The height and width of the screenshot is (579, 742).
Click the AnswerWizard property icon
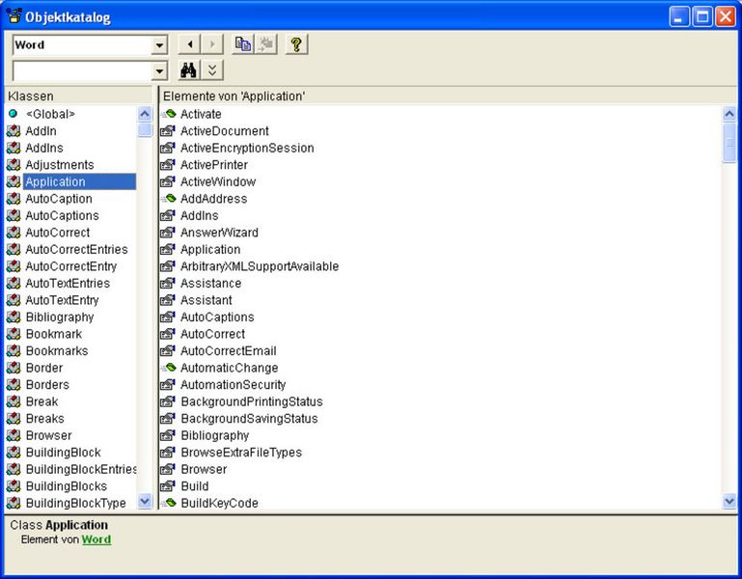click(x=168, y=233)
